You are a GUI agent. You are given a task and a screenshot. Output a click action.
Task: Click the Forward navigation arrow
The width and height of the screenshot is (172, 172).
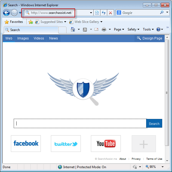(14, 13)
